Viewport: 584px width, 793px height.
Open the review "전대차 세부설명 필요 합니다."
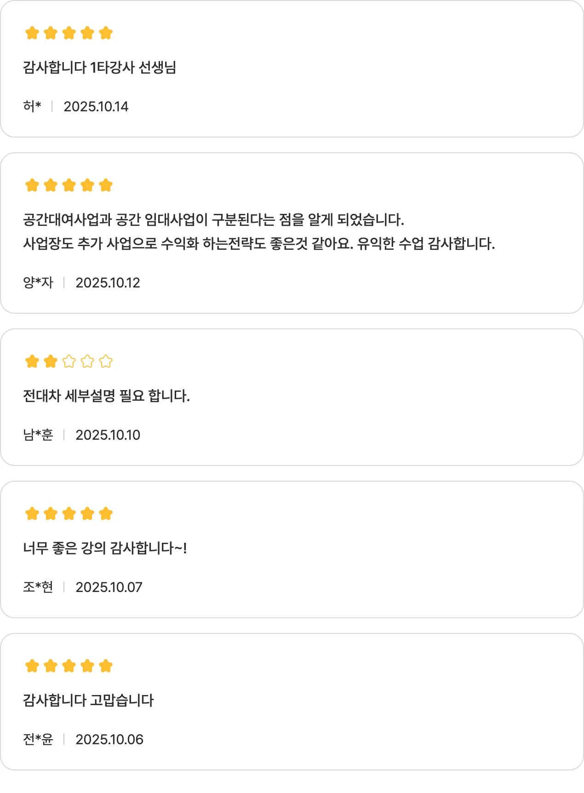click(106, 396)
